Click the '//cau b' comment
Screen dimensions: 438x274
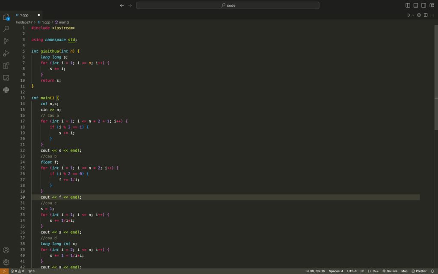click(x=49, y=156)
